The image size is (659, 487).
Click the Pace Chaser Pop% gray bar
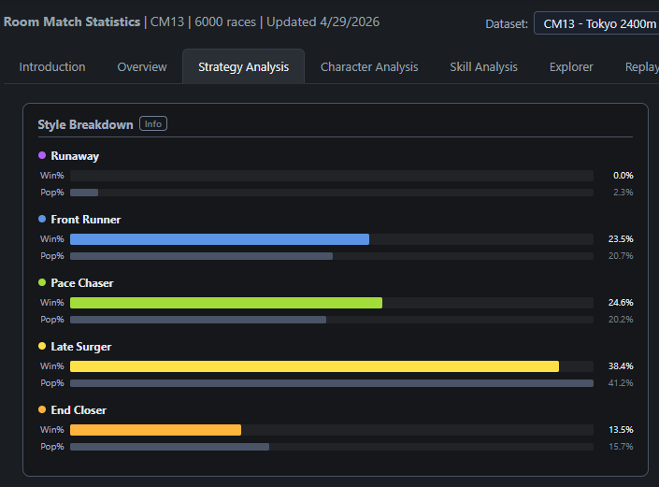[x=198, y=320]
